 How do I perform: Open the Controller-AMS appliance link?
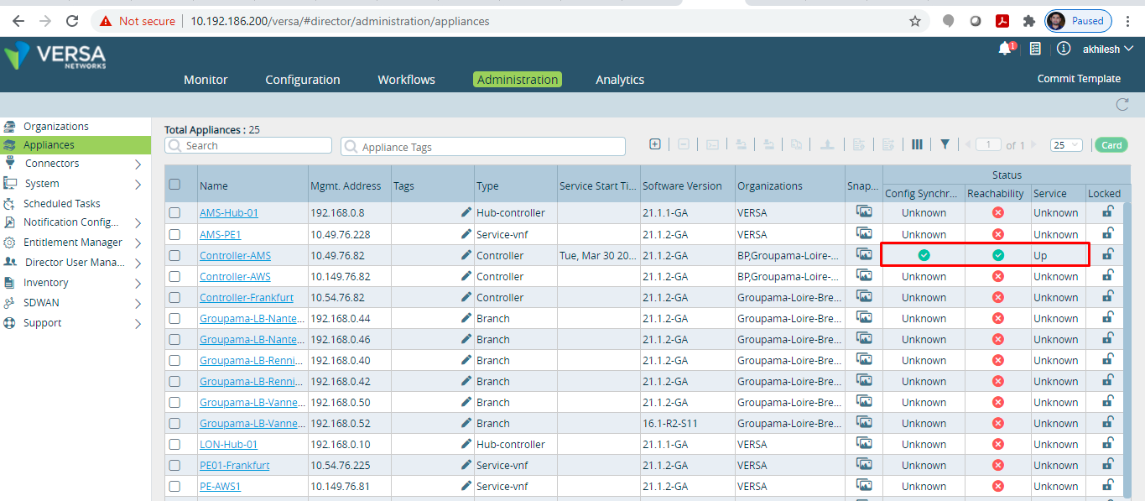pos(235,256)
